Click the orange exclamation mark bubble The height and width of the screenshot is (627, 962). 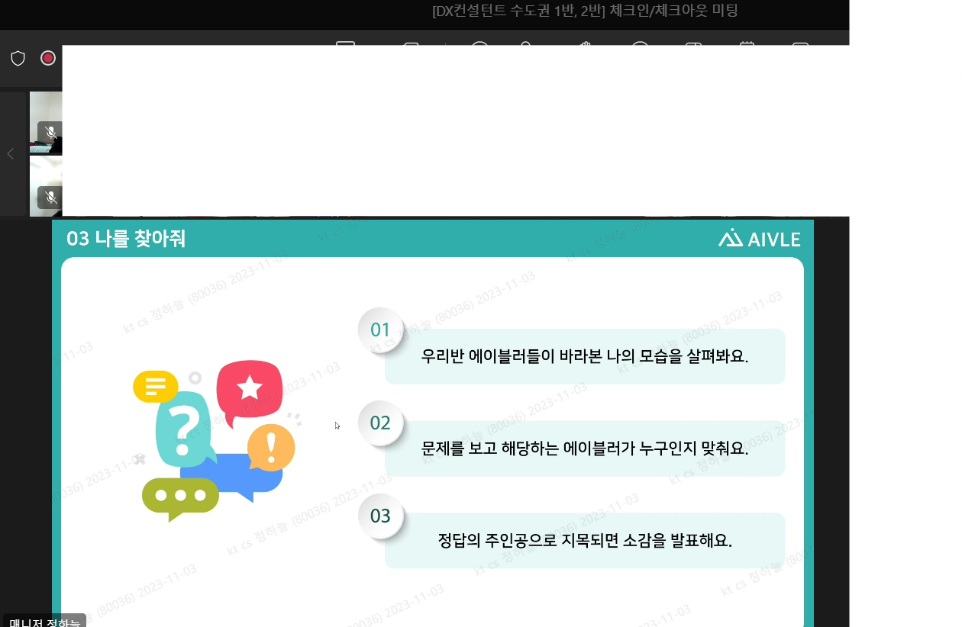tap(271, 447)
